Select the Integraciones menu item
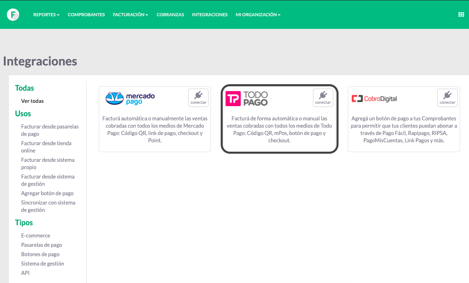This screenshot has width=469, height=283. pyautogui.click(x=210, y=15)
